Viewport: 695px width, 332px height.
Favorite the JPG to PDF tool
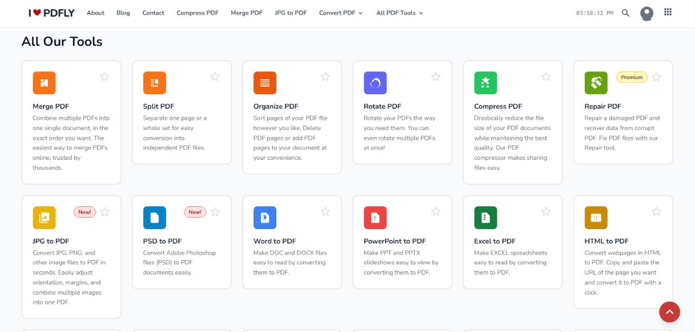[x=105, y=212]
